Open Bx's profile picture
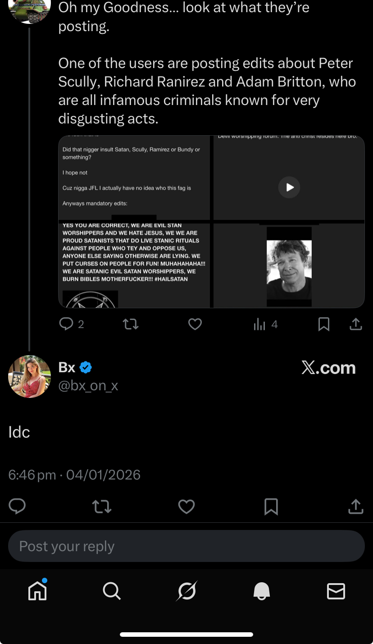The height and width of the screenshot is (644, 373). pyautogui.click(x=30, y=376)
